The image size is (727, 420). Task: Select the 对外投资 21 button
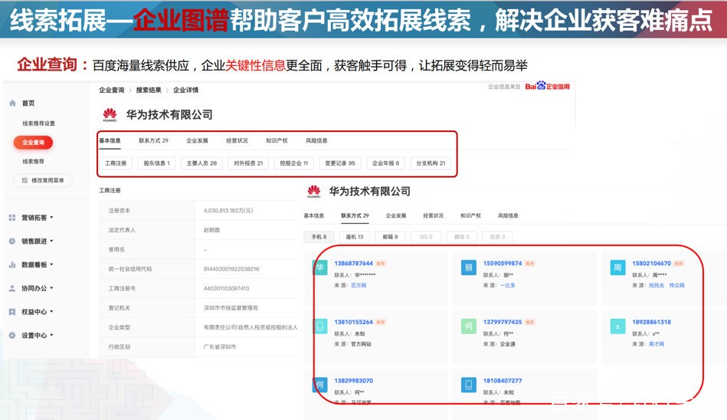pyautogui.click(x=248, y=163)
